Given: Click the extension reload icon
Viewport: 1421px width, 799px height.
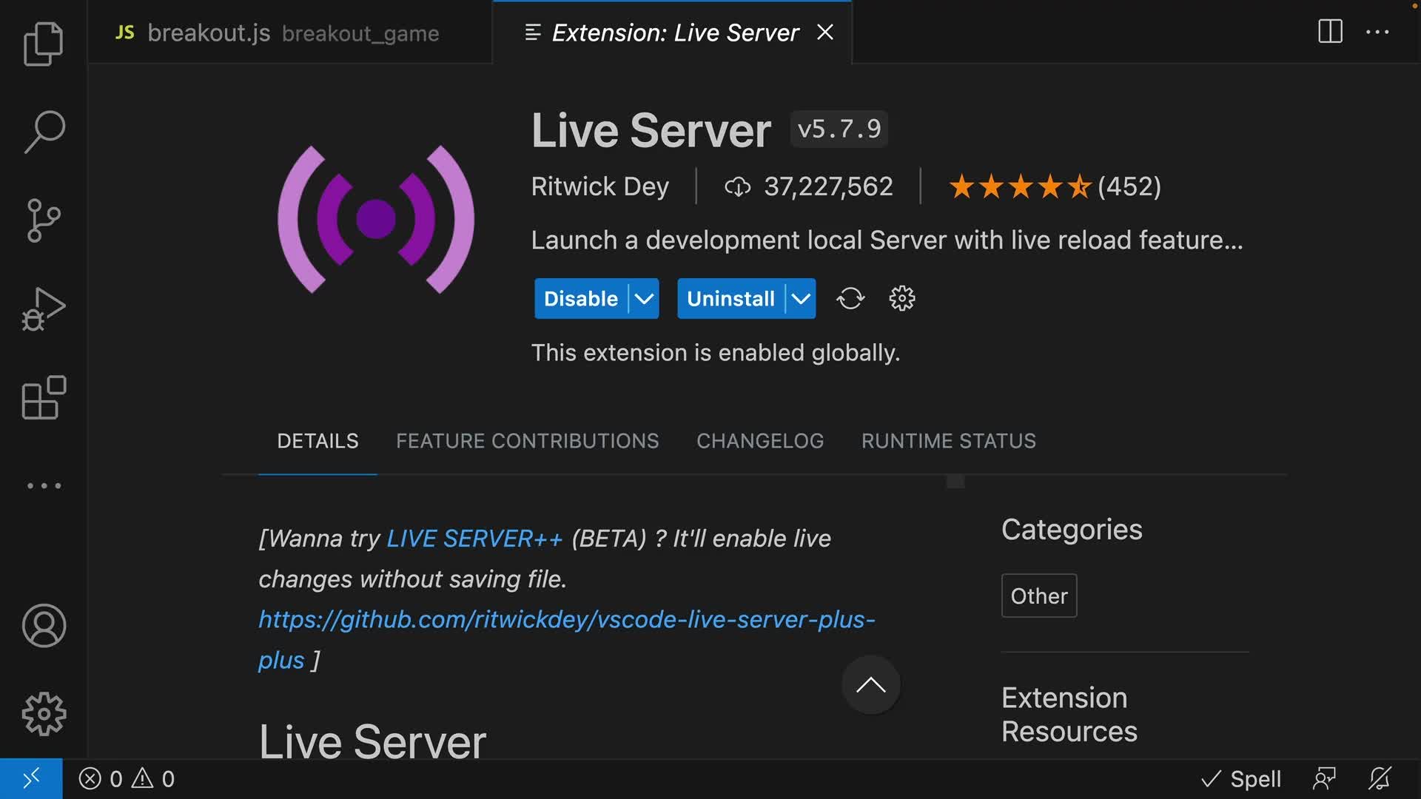Looking at the screenshot, I should (850, 298).
